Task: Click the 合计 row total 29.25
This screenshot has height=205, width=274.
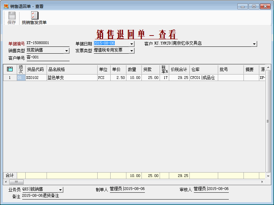Action: [x=179, y=176]
